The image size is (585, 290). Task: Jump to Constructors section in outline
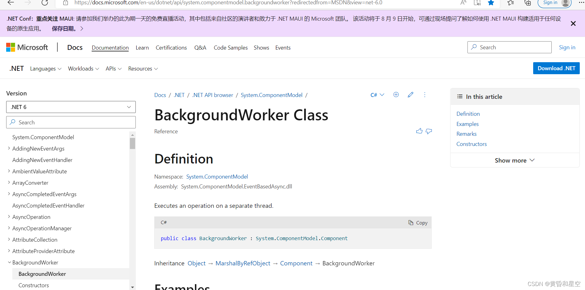pyautogui.click(x=471, y=144)
